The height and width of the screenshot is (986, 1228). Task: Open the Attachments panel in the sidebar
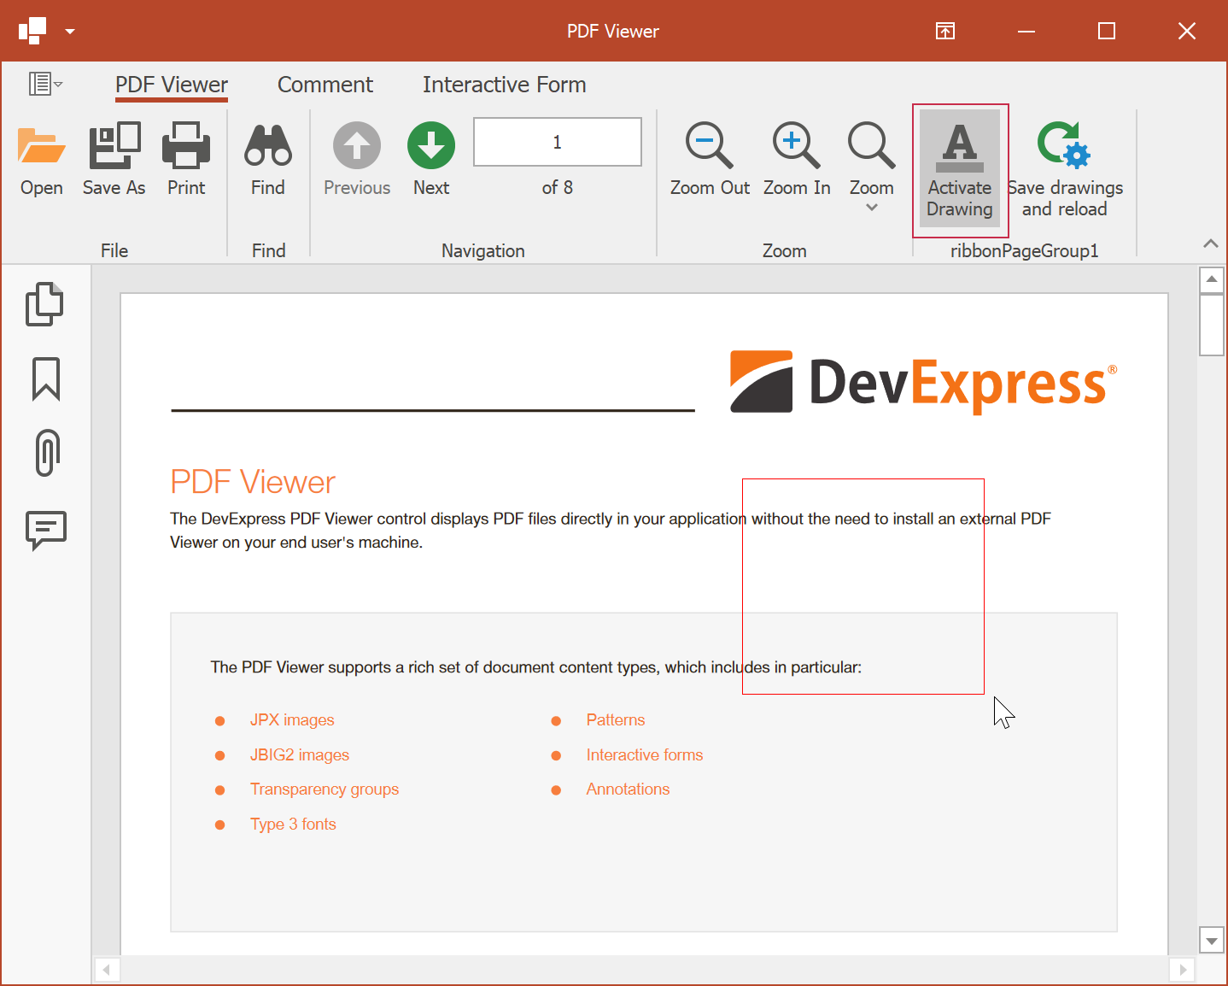[x=45, y=453]
